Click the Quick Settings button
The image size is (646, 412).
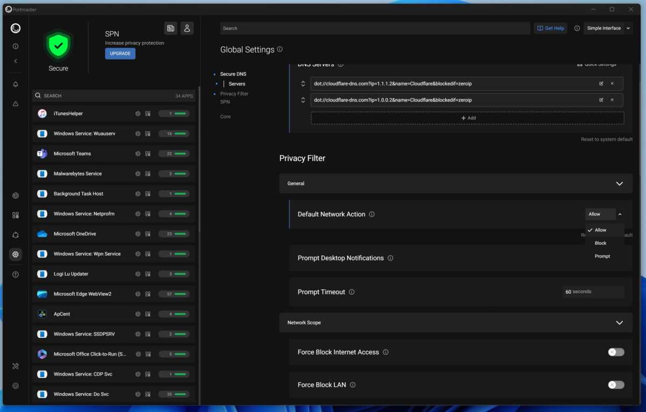(x=596, y=65)
